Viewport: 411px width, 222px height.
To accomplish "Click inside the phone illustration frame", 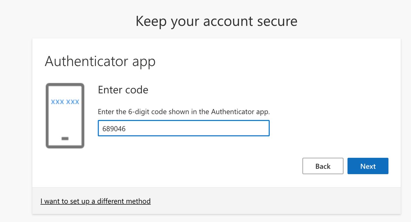I will 65,115.
